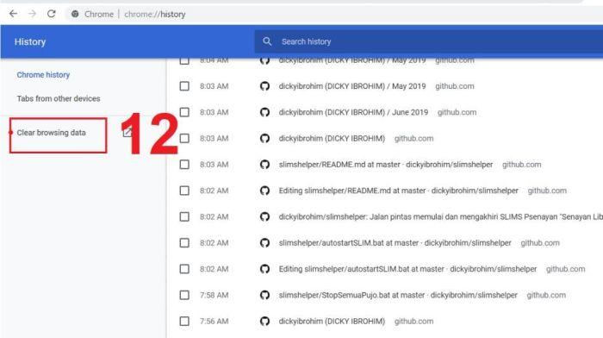Open Tabs from other devices

[x=59, y=98]
